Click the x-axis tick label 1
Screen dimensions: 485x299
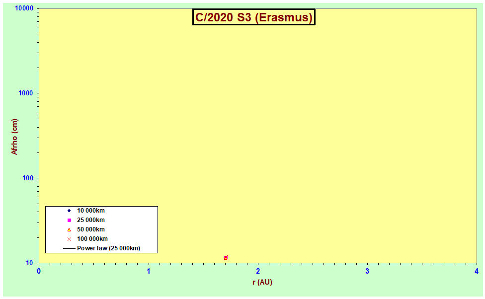click(149, 272)
